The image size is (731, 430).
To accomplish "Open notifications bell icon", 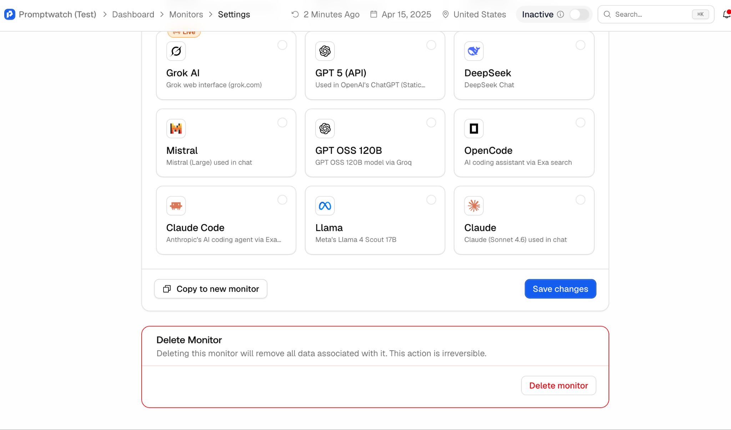I will pyautogui.click(x=726, y=14).
